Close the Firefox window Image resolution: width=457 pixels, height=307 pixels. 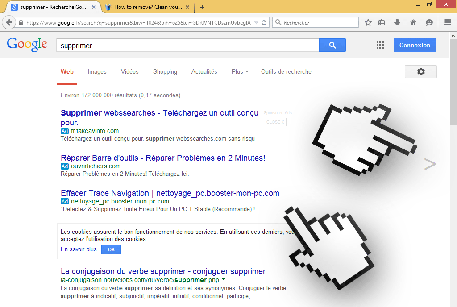(x=446, y=4)
